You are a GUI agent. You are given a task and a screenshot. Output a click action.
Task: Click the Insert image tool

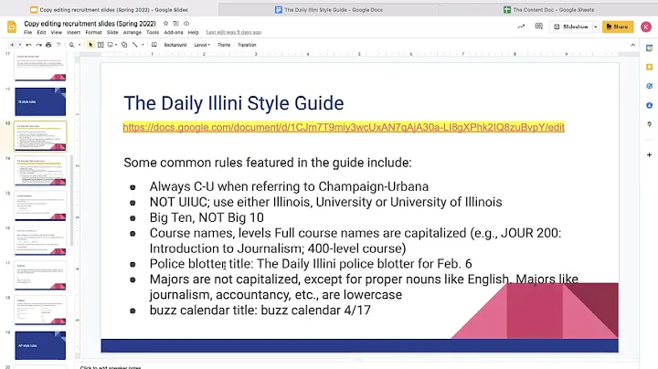pyautogui.click(x=111, y=45)
